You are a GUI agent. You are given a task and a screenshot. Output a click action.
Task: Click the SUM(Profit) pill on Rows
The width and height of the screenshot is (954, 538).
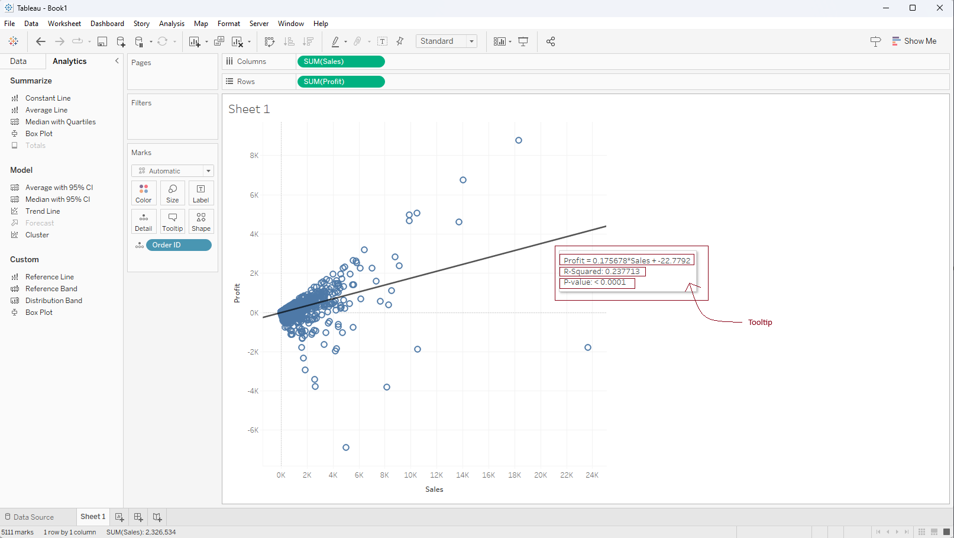coord(341,82)
